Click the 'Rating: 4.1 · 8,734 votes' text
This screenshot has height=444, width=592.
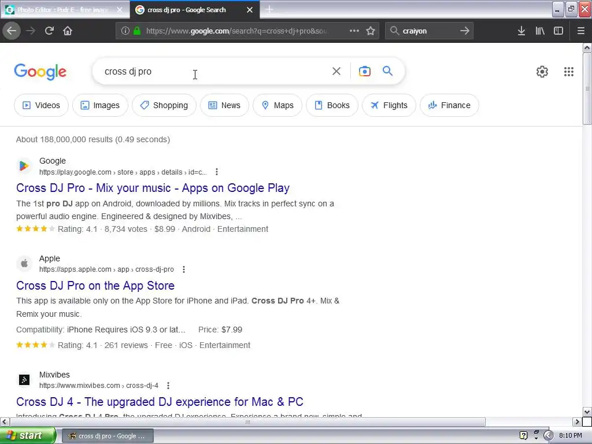pyautogui.click(x=102, y=229)
